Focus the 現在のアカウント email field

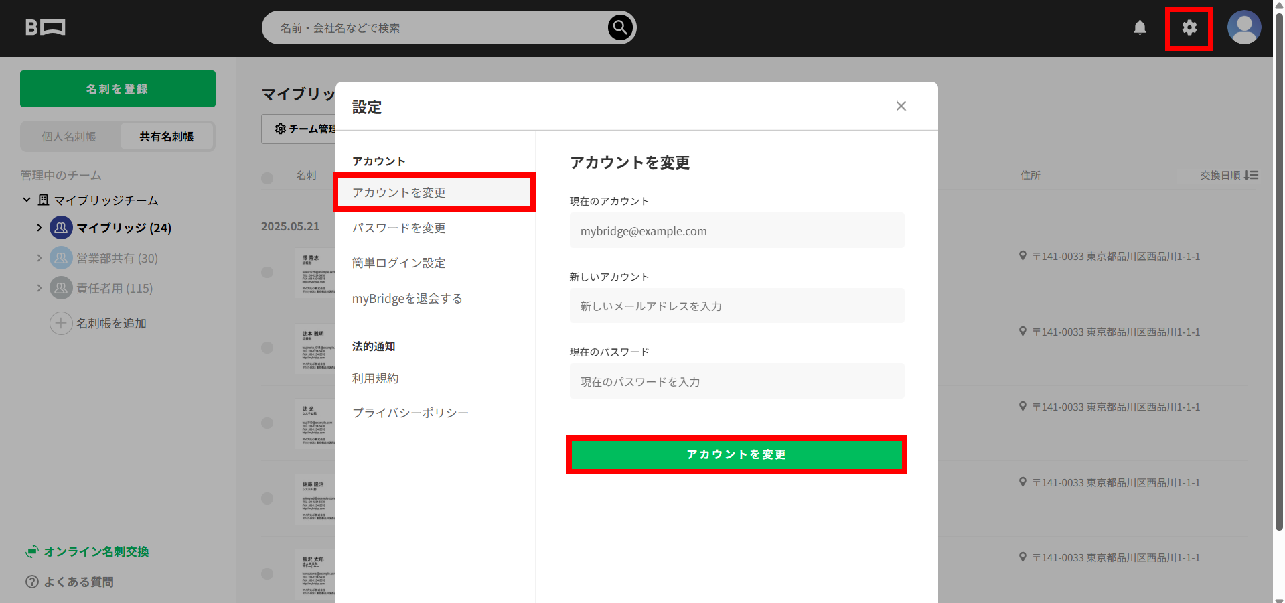pos(737,230)
